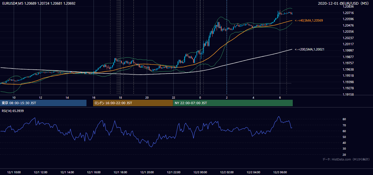Select the NY 22:00-07:00 JST session bar

coord(233,103)
